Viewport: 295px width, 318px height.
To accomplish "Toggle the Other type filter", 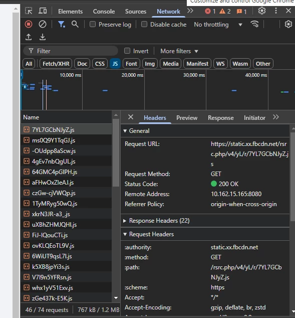I will click(263, 64).
